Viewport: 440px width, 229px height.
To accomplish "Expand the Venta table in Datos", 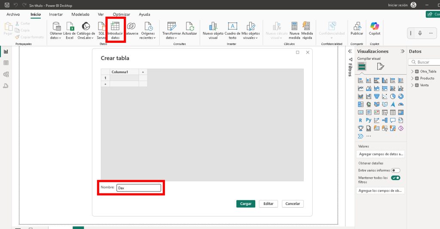I will 412,85.
